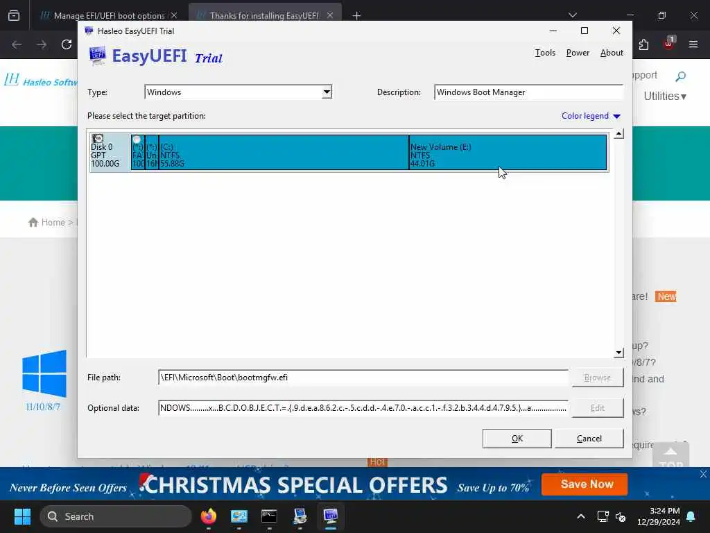
Task: Click the Cancel button
Action: (x=589, y=439)
